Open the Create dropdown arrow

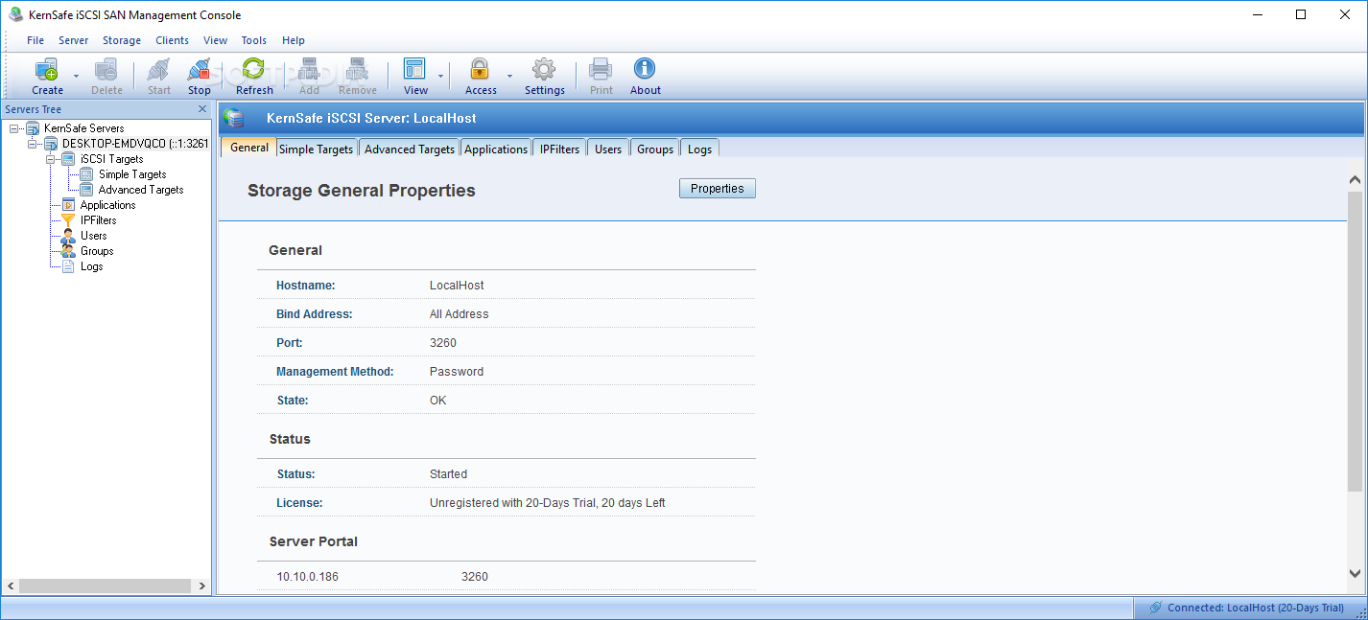(76, 76)
